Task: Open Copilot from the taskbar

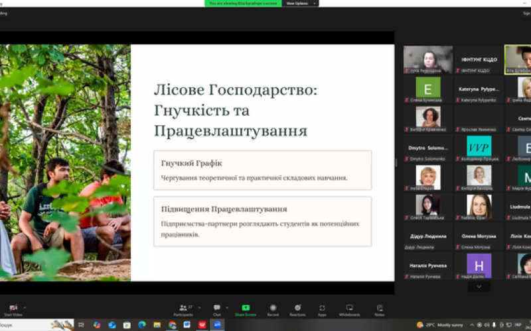Action: point(97,325)
